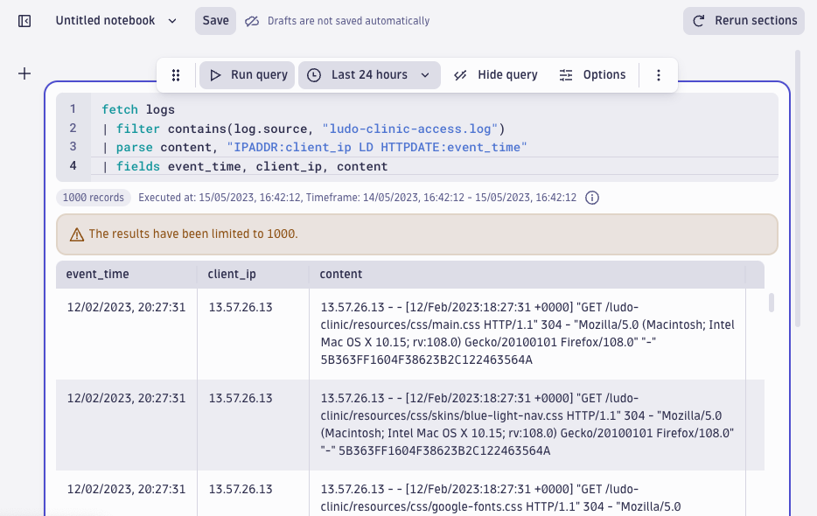Viewport: 817px width, 516px height.
Task: Select the client_ip column header
Action: click(x=230, y=274)
